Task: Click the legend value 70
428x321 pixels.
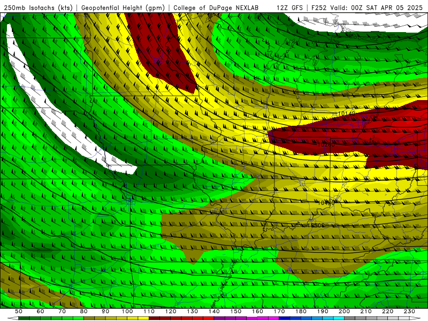Action: tap(62, 311)
